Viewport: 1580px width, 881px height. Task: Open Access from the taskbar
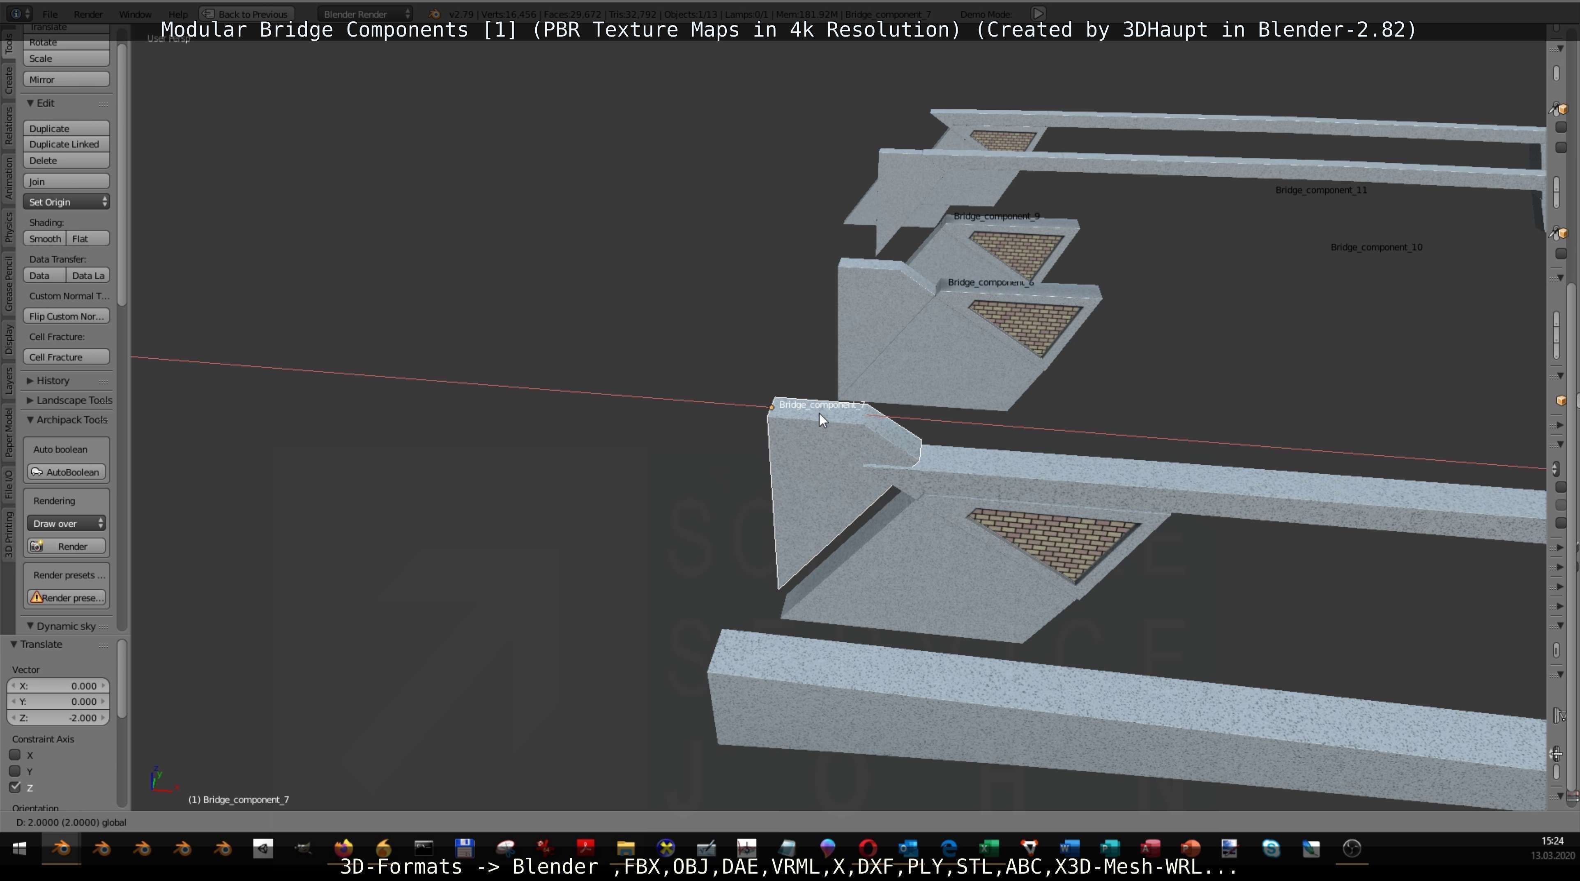[x=1150, y=849]
